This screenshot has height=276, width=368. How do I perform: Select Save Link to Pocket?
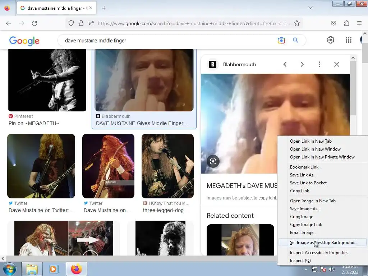pyautogui.click(x=308, y=183)
